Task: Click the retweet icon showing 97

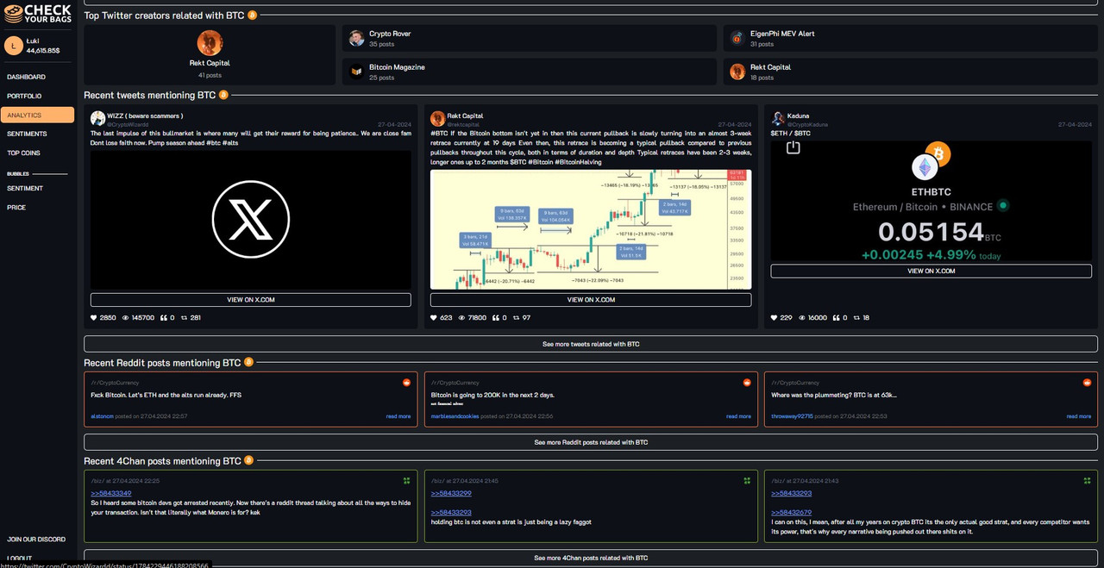Action: [516, 318]
